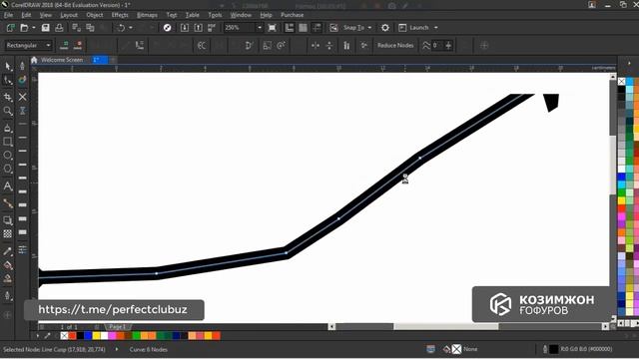The image size is (639, 359).
Task: Click the Open folder icon
Action: (24, 28)
